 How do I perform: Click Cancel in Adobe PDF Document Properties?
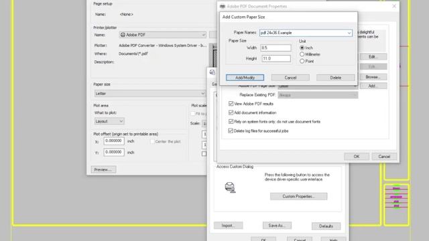point(384,157)
